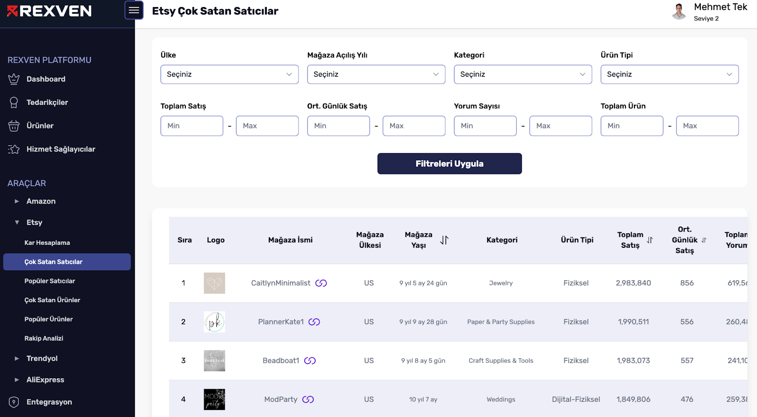This screenshot has width=757, height=417.
Task: Open the Kategori filter dropdown
Action: pyautogui.click(x=523, y=74)
